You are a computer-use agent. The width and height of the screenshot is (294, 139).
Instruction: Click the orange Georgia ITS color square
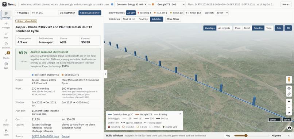(x=153, y=4)
